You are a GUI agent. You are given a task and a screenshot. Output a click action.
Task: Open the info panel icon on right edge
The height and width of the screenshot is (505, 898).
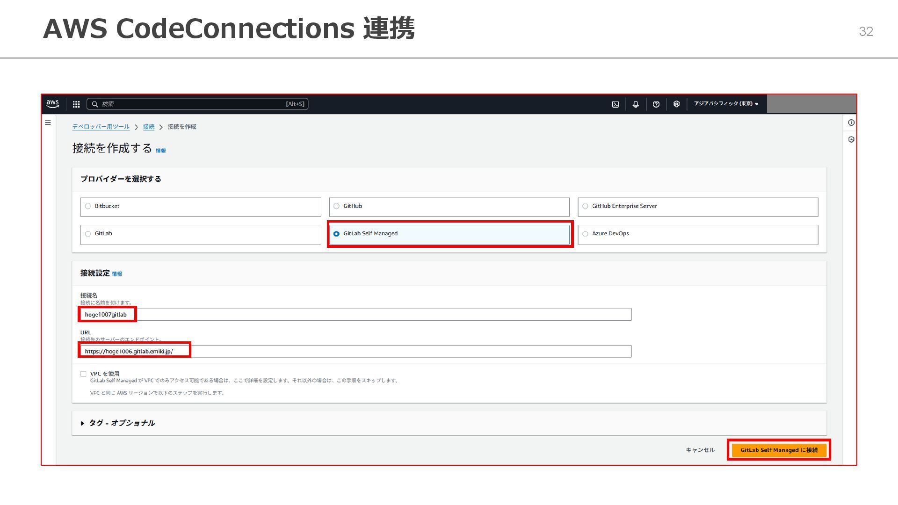[851, 123]
